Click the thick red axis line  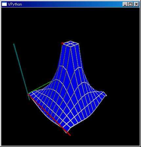click(x=49, y=115)
